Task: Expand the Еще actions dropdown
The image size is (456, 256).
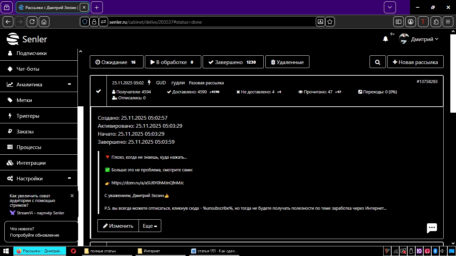Action: click(150, 226)
